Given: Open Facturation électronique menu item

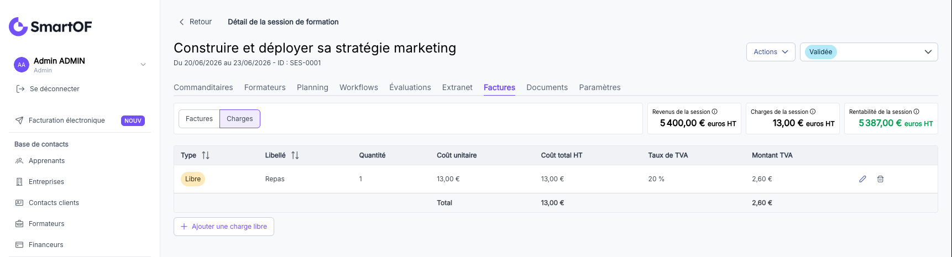Looking at the screenshot, I should pyautogui.click(x=67, y=120).
